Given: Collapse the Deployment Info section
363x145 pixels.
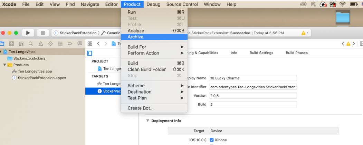Looking at the screenshot, I should [x=147, y=121].
